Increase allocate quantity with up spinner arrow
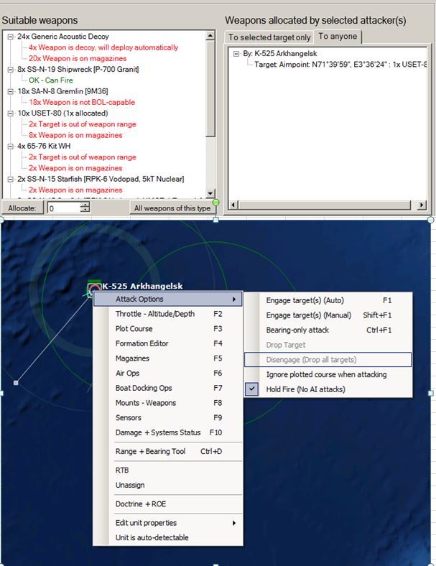The height and width of the screenshot is (566, 436). [x=85, y=205]
